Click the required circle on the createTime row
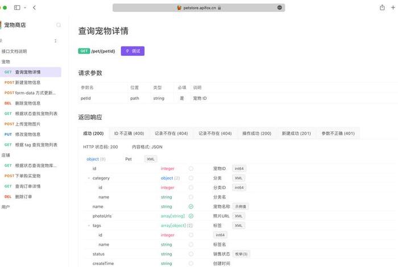This screenshot has height=267, width=398. [191, 264]
